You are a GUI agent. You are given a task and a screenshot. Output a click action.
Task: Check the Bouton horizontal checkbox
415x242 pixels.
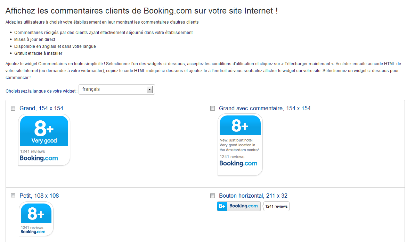[212, 196]
